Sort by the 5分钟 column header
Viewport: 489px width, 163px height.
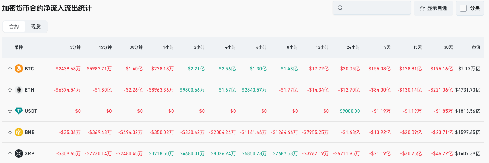pos(75,47)
